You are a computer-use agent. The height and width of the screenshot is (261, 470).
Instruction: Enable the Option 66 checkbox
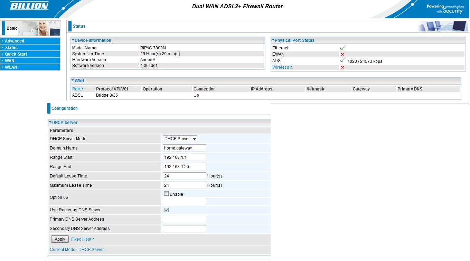167,194
